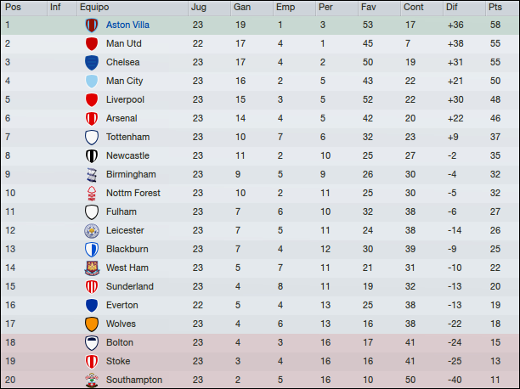
Task: Click the Nottm Forest tree crest
Action: [x=92, y=194]
